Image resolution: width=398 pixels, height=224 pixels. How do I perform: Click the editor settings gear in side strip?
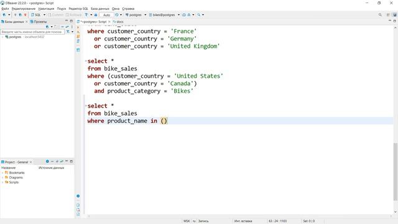(x=78, y=196)
